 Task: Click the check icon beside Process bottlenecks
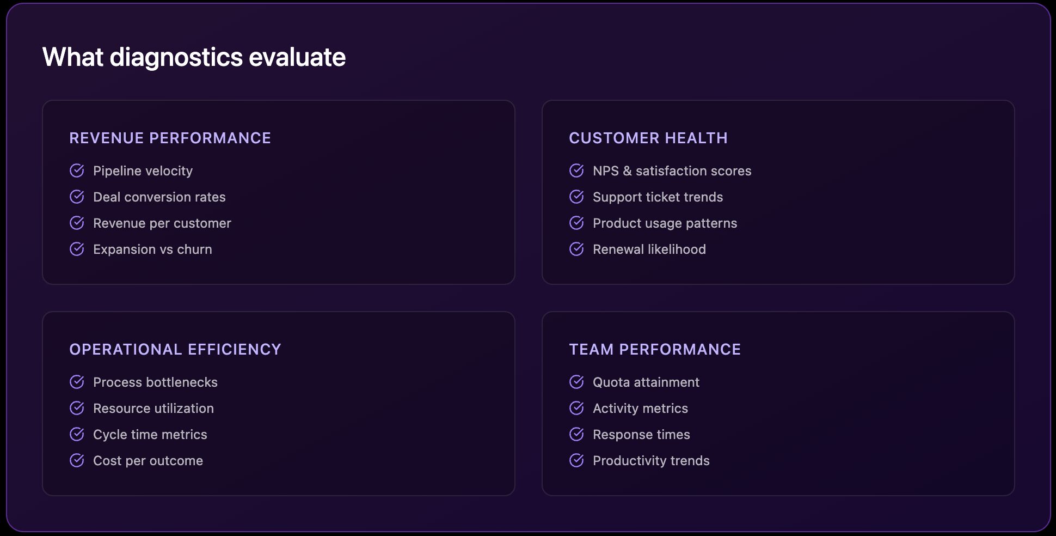coord(77,382)
